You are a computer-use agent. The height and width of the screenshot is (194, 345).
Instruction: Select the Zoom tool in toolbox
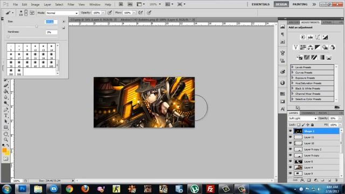click(x=6, y=140)
